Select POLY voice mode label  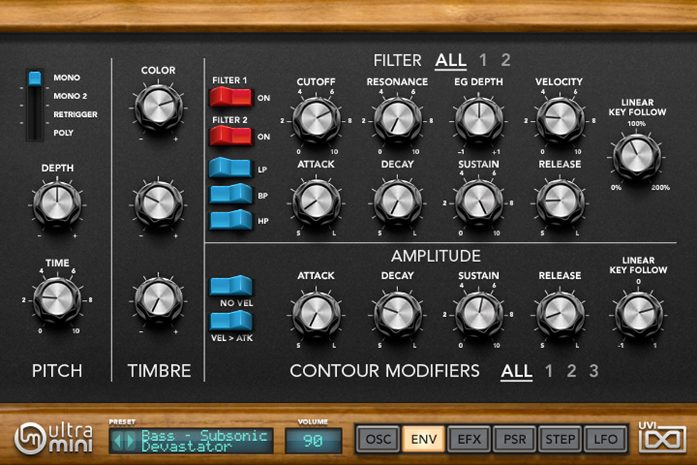point(64,133)
